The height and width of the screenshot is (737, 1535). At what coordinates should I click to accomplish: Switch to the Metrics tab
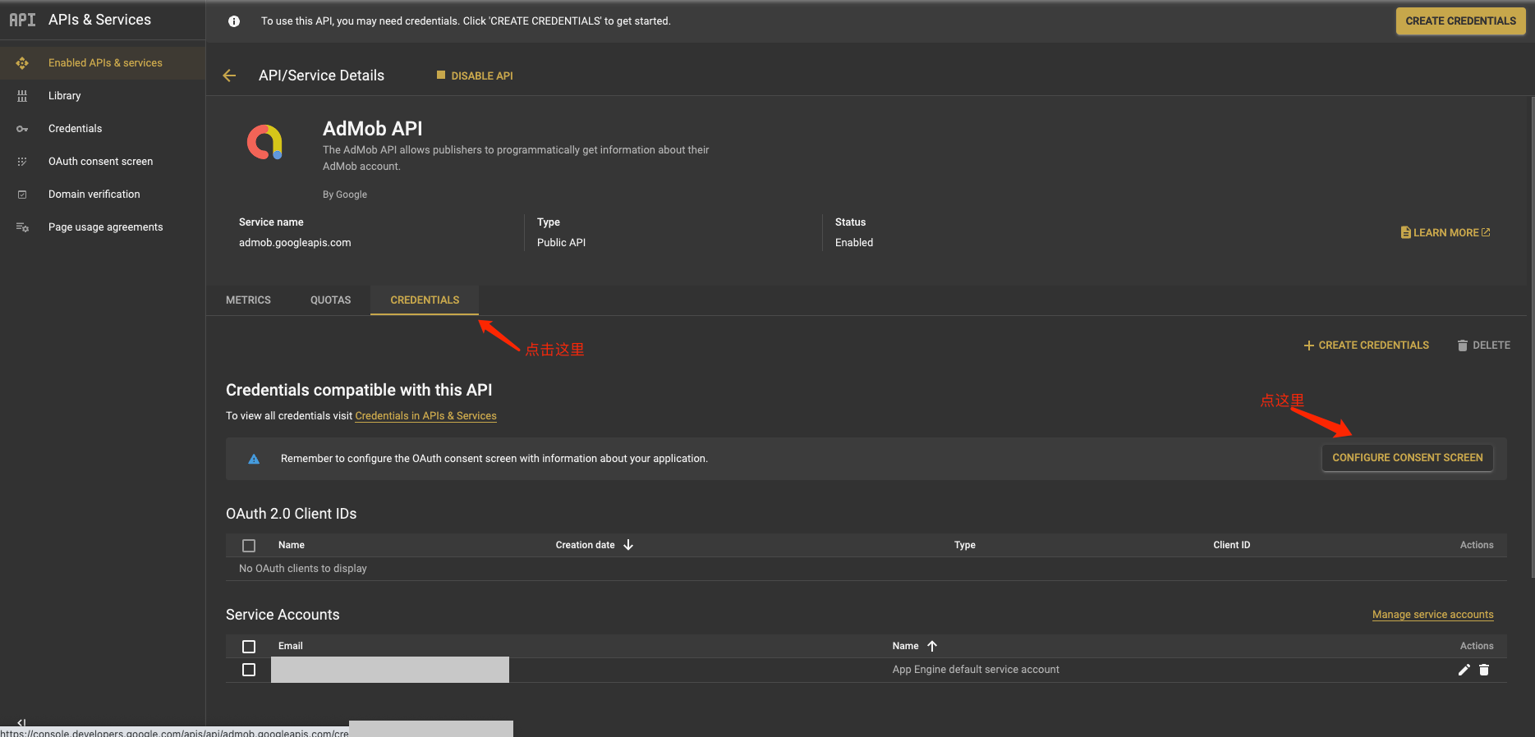(x=248, y=300)
